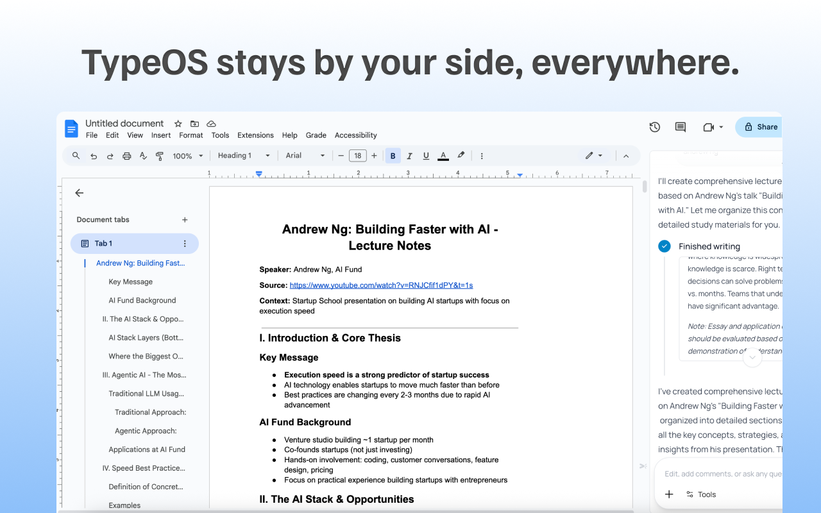This screenshot has height=513, width=821.
Task: Open version history clock icon
Action: [655, 127]
